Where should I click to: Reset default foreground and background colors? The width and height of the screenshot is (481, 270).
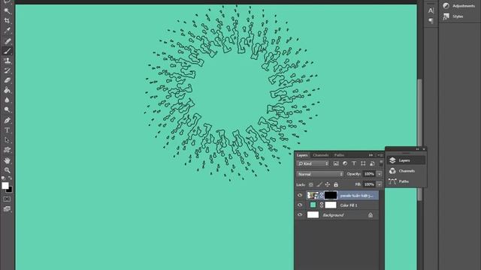coord(3,178)
